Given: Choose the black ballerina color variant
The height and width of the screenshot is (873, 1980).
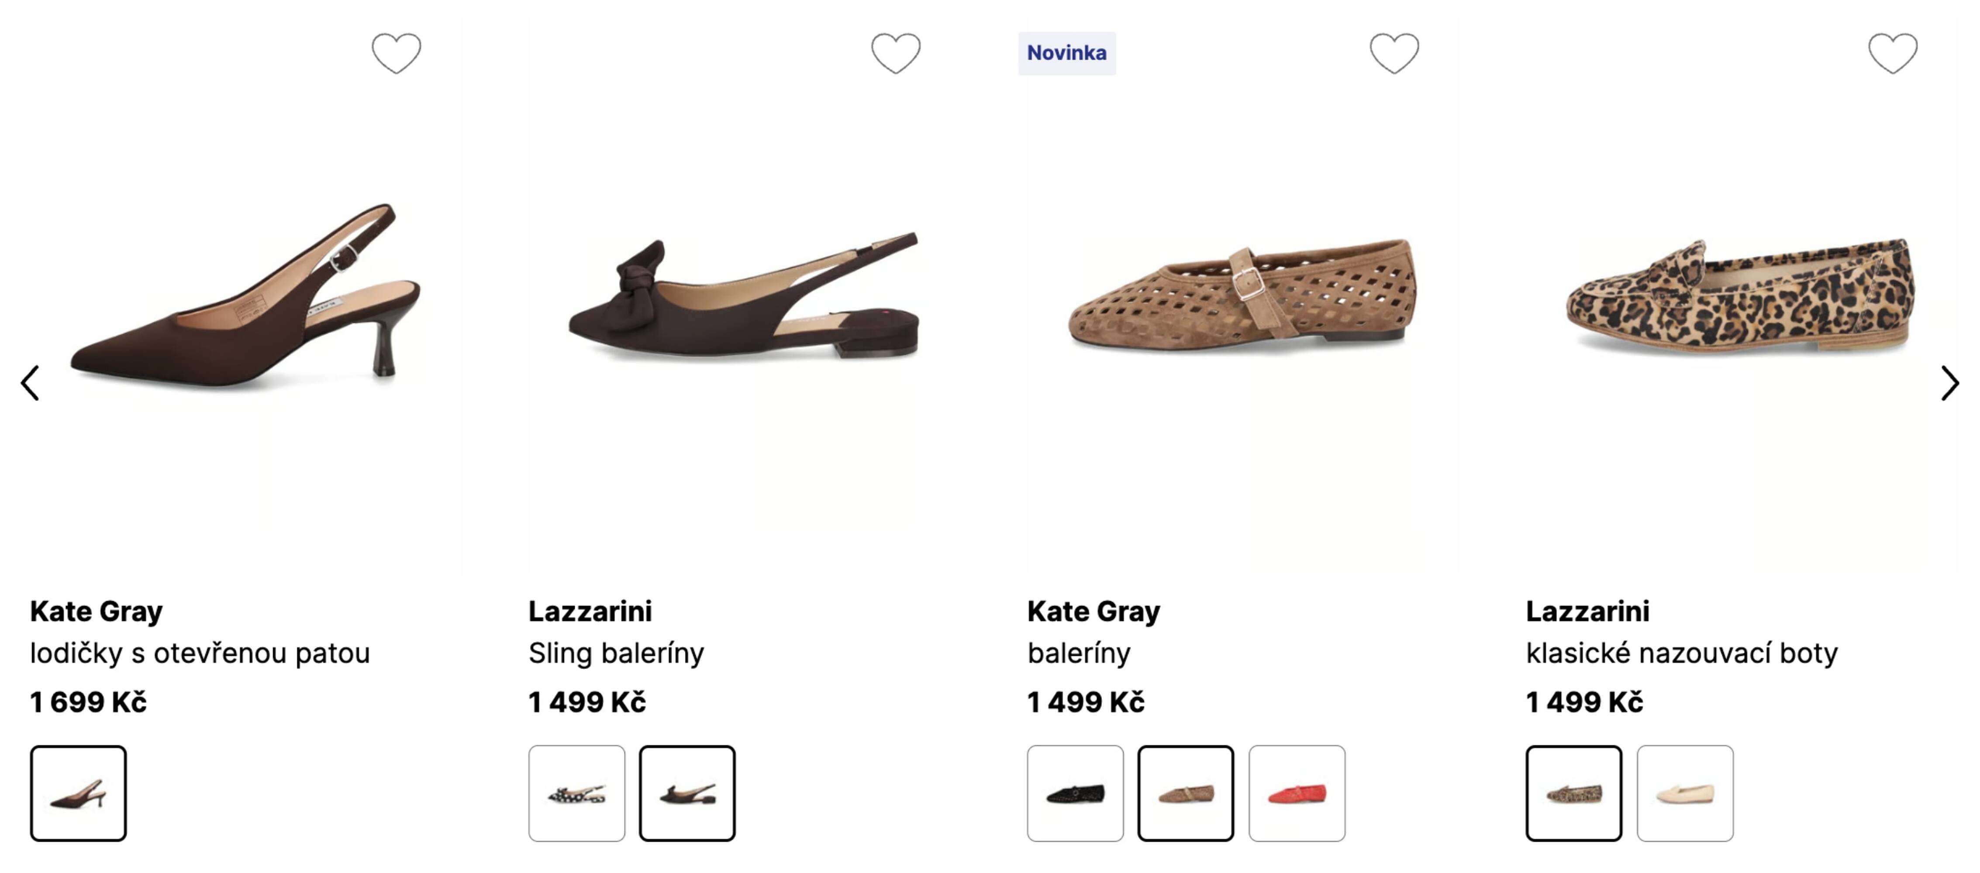Looking at the screenshot, I should pos(1075,793).
